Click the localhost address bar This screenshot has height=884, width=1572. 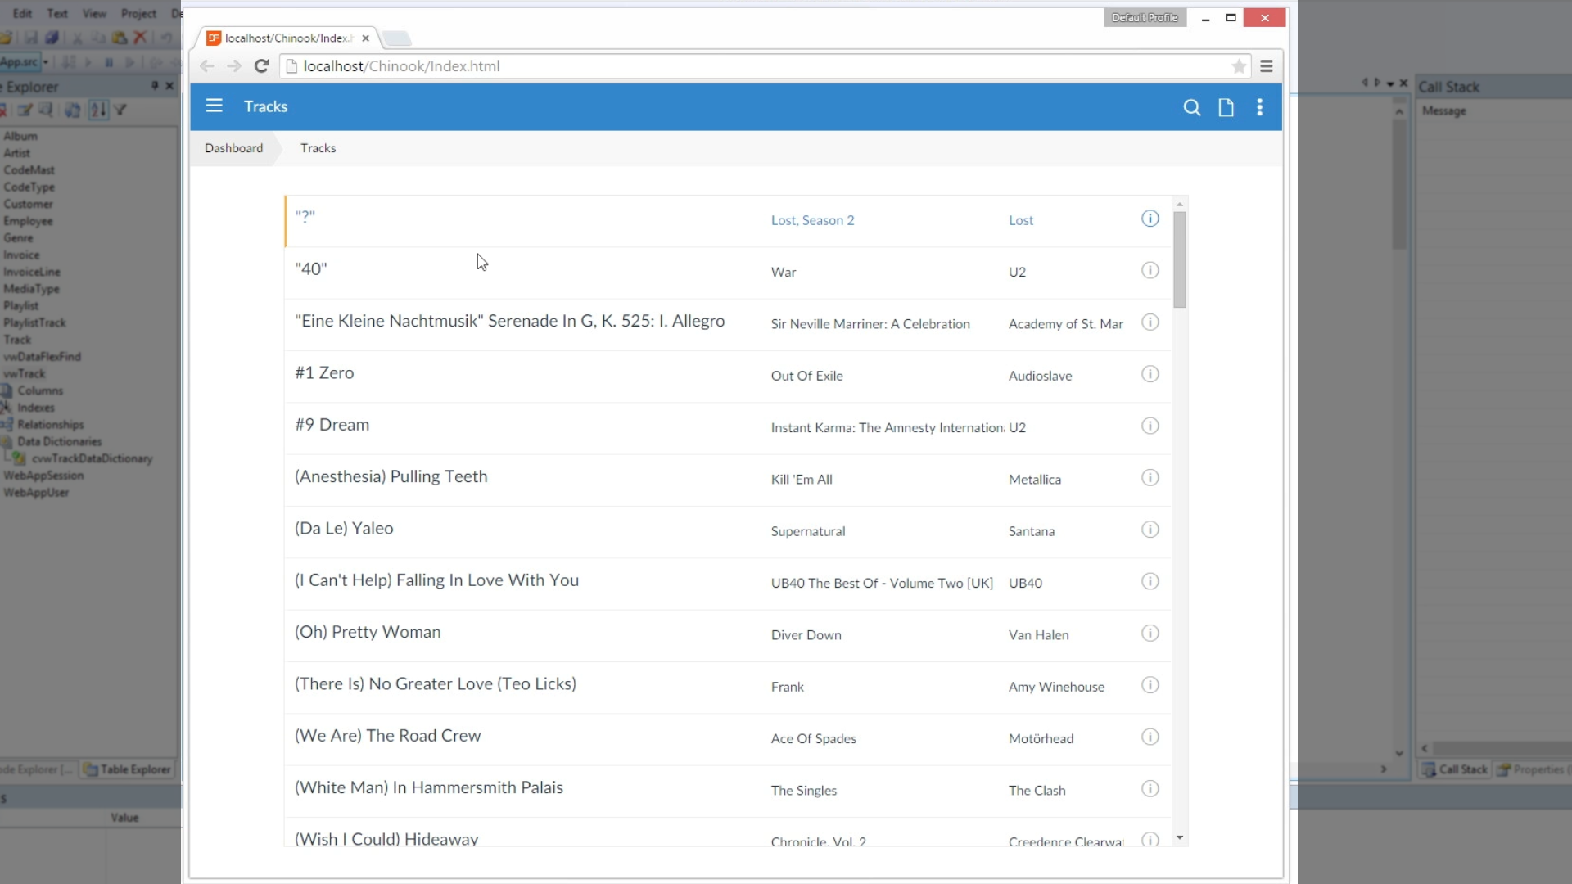pos(737,66)
